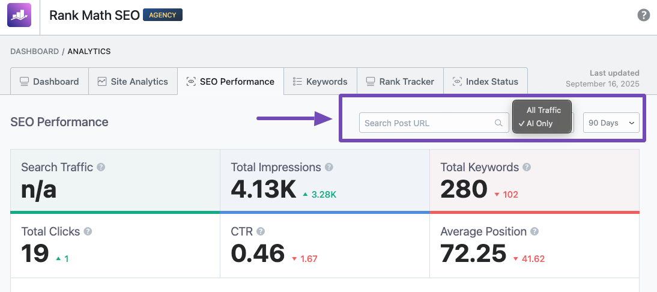Open the Rank Tracker tab

[x=400, y=82]
